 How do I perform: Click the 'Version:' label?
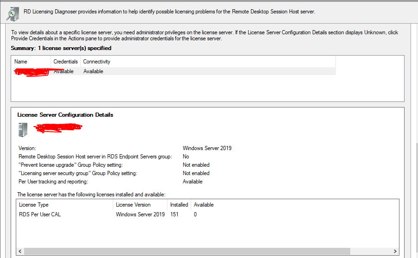[27, 148]
